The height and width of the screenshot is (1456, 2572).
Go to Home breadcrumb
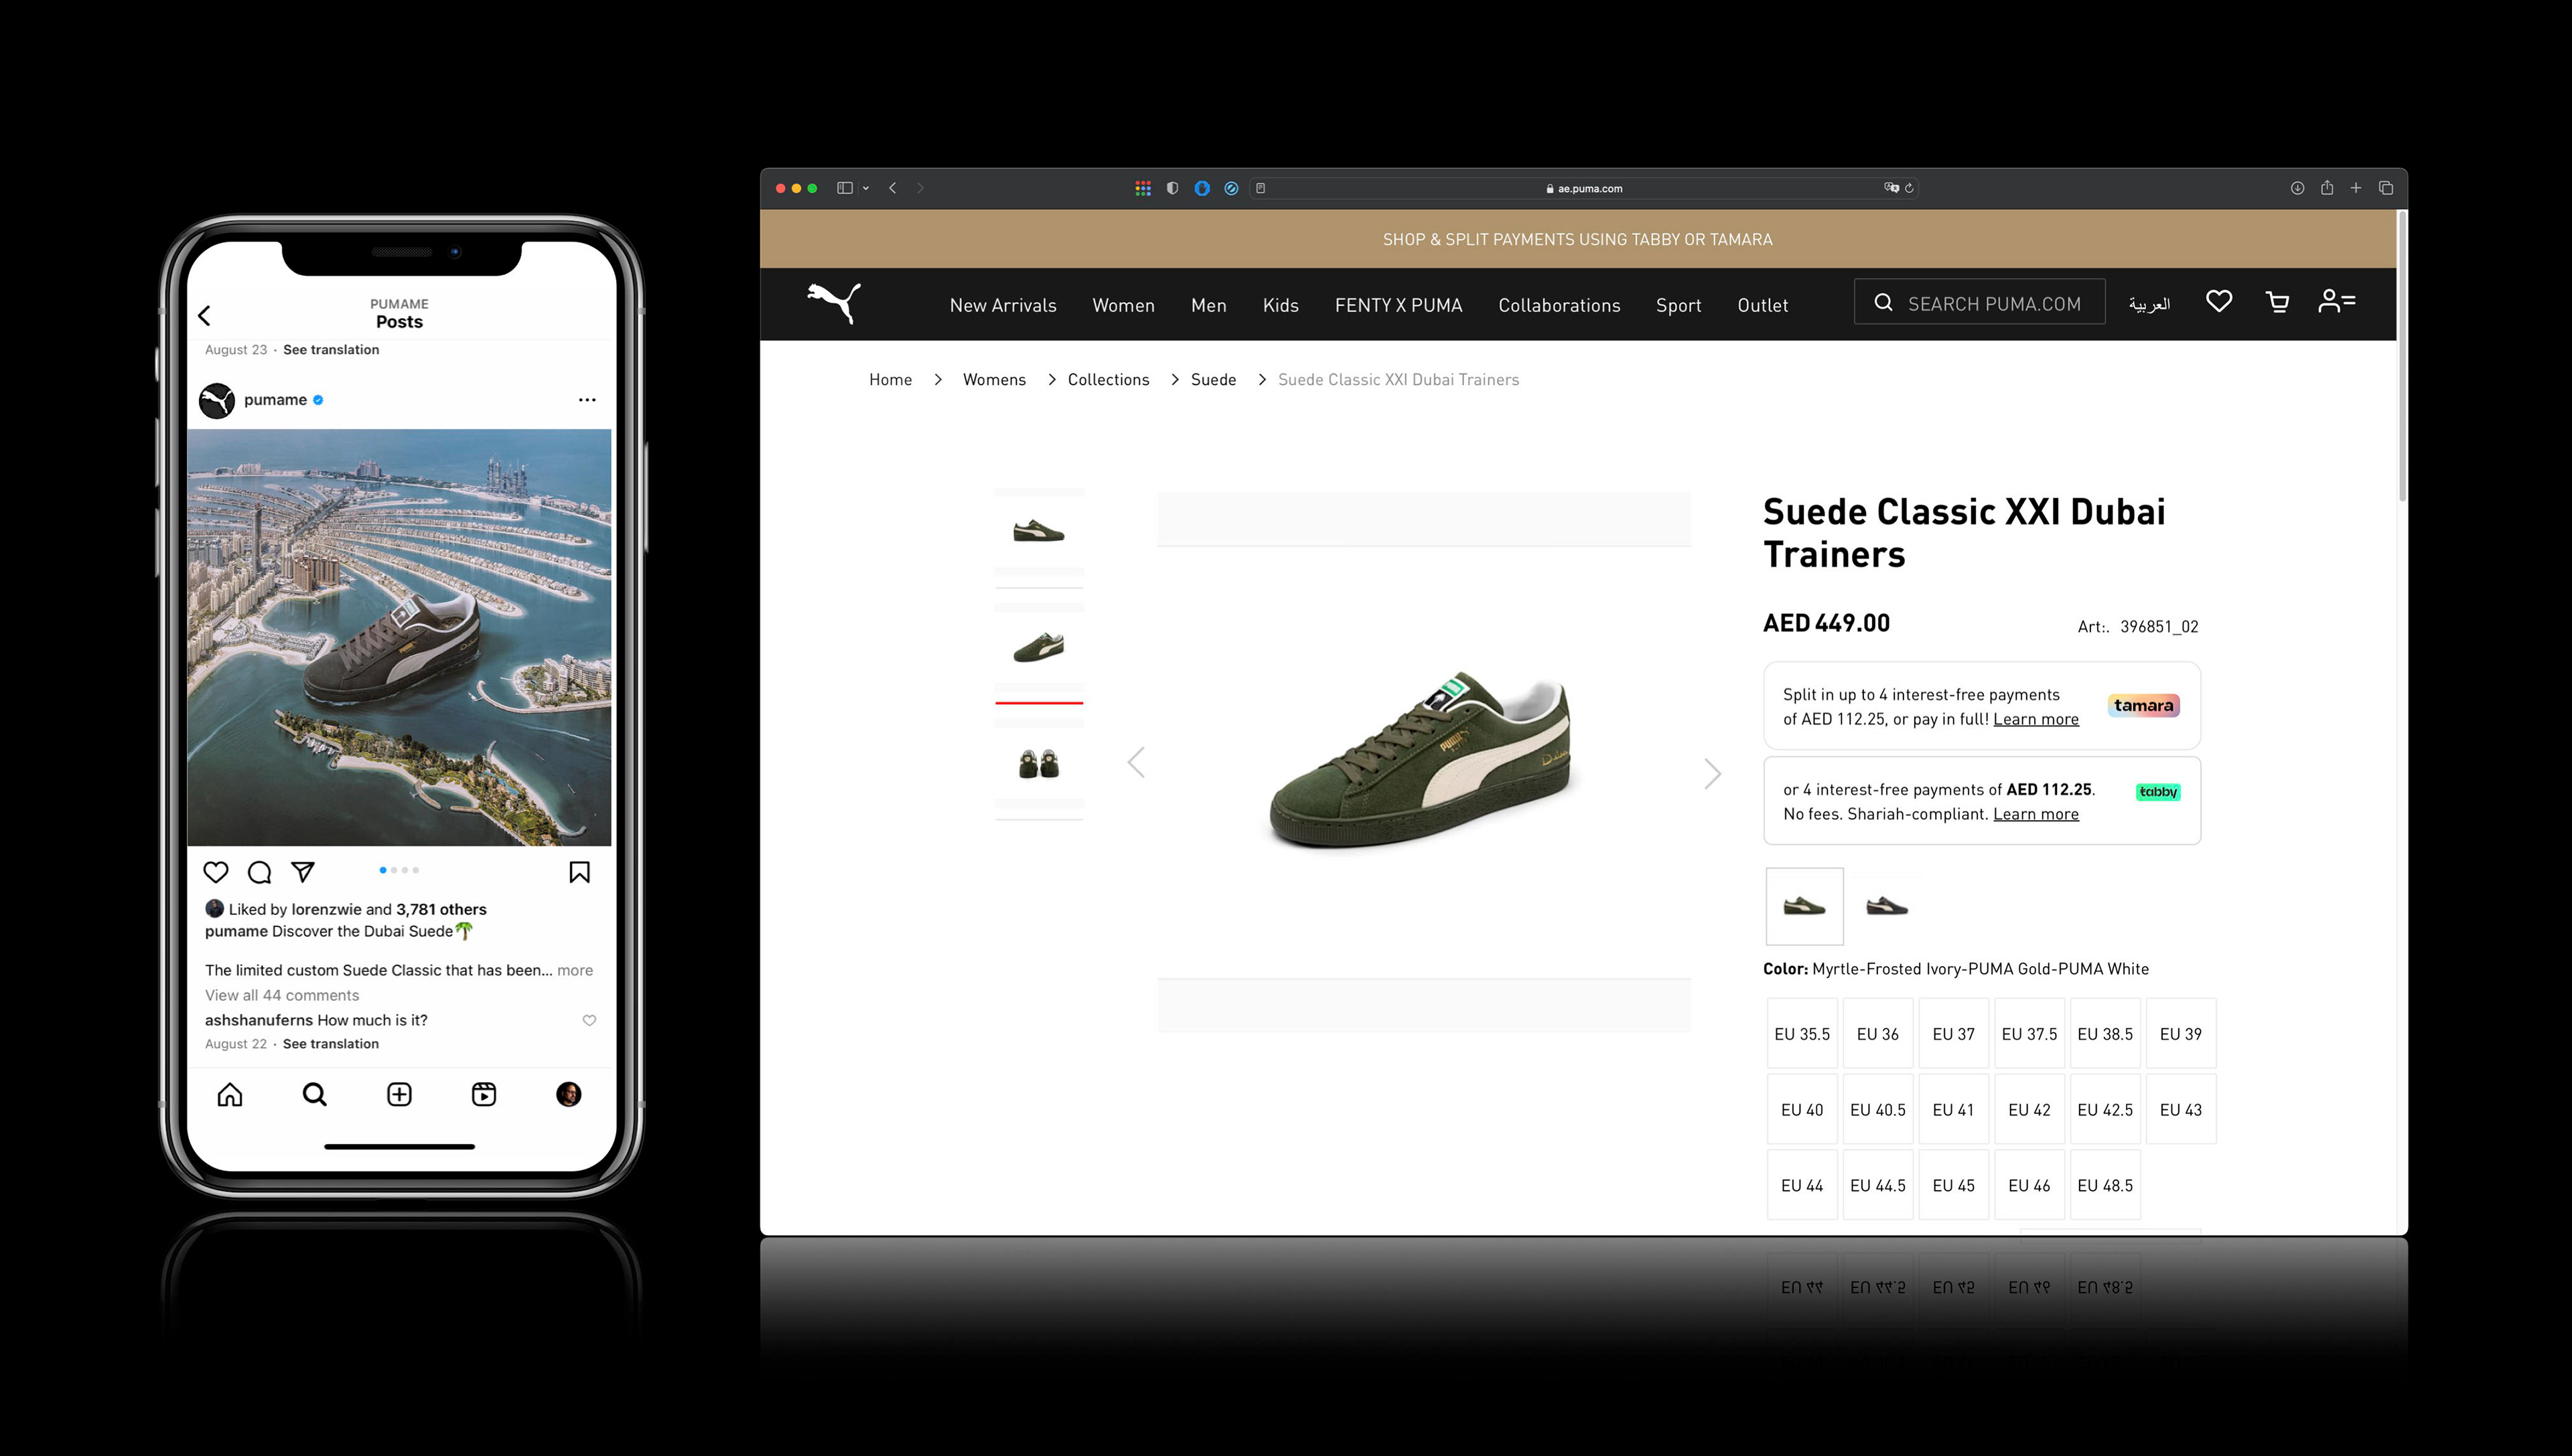890,380
